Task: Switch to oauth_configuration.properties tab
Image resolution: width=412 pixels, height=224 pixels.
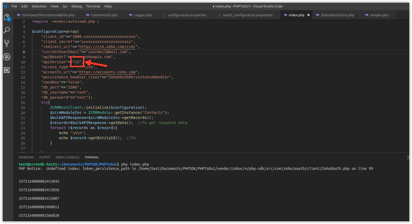Action: [x=247, y=15]
